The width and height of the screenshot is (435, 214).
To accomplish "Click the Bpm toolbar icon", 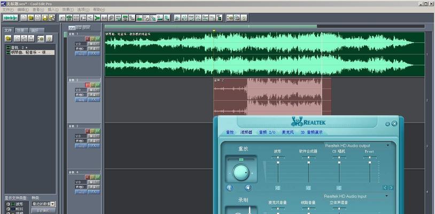I will click(x=205, y=18).
